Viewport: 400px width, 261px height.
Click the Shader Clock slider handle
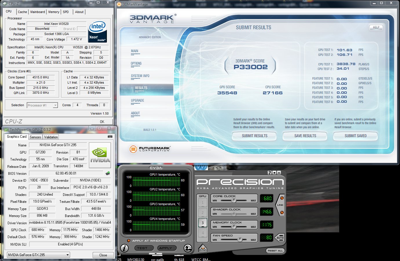coord(234,214)
